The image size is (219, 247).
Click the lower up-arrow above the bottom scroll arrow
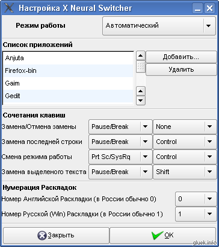[x=141, y=92]
